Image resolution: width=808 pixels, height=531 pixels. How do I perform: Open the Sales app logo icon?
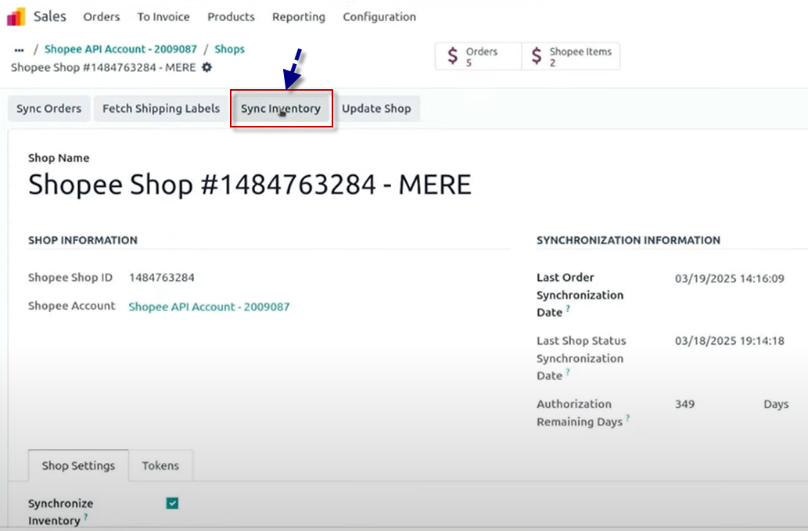(16, 16)
